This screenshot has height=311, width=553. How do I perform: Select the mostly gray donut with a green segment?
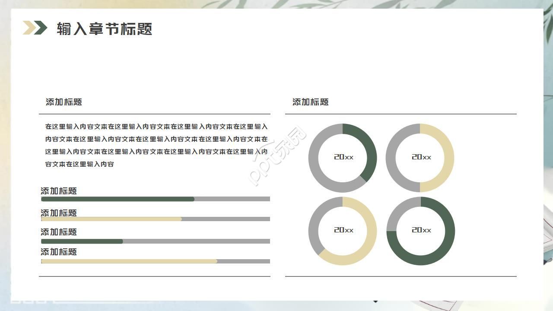click(x=343, y=158)
